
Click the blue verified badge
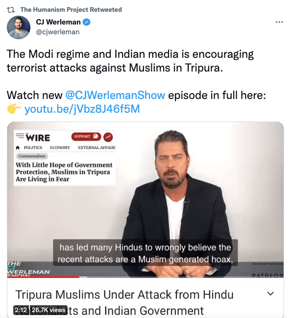pos(87,22)
